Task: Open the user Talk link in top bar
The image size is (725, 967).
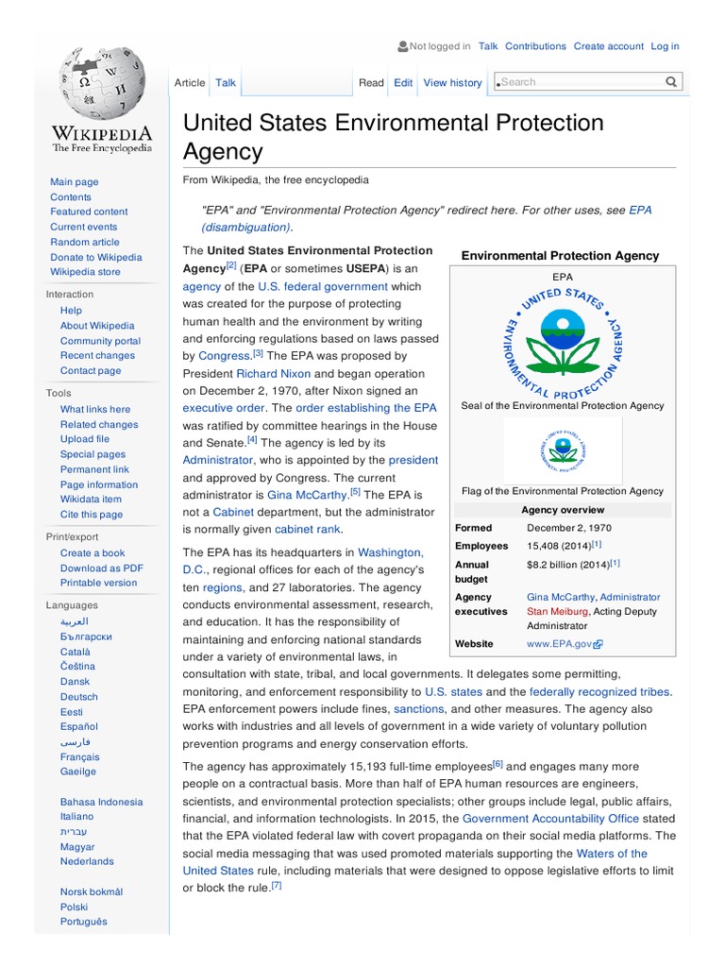Action: 488,46
